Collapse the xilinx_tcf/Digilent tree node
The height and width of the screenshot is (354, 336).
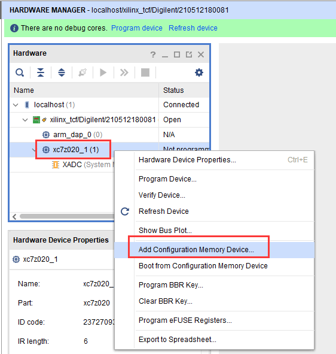coord(25,120)
